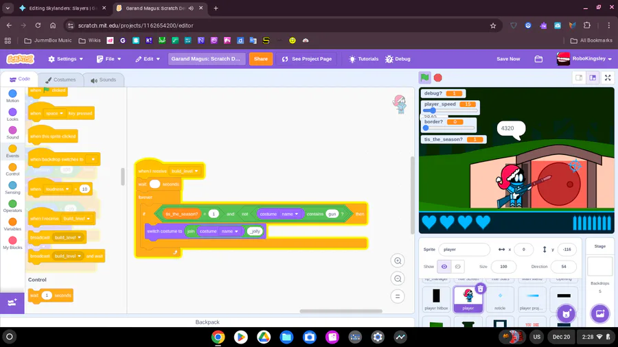The width and height of the screenshot is (618, 347).
Task: Expand the loudness dropdown in palette block
Action: [57, 189]
